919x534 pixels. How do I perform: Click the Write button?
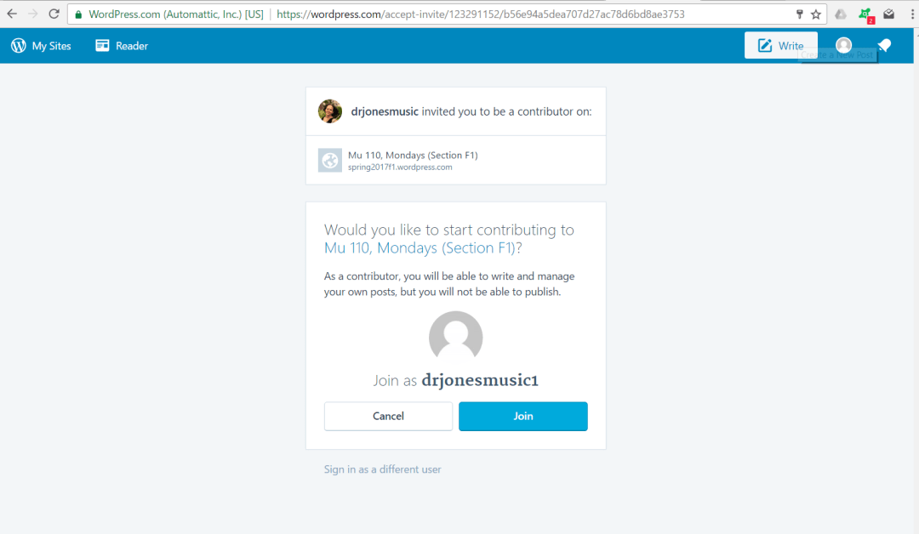tap(780, 46)
